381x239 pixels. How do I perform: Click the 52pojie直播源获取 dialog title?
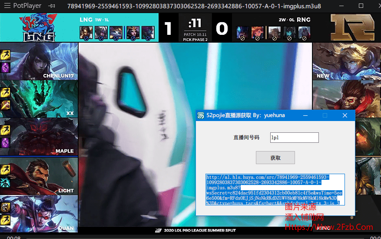click(x=245, y=115)
